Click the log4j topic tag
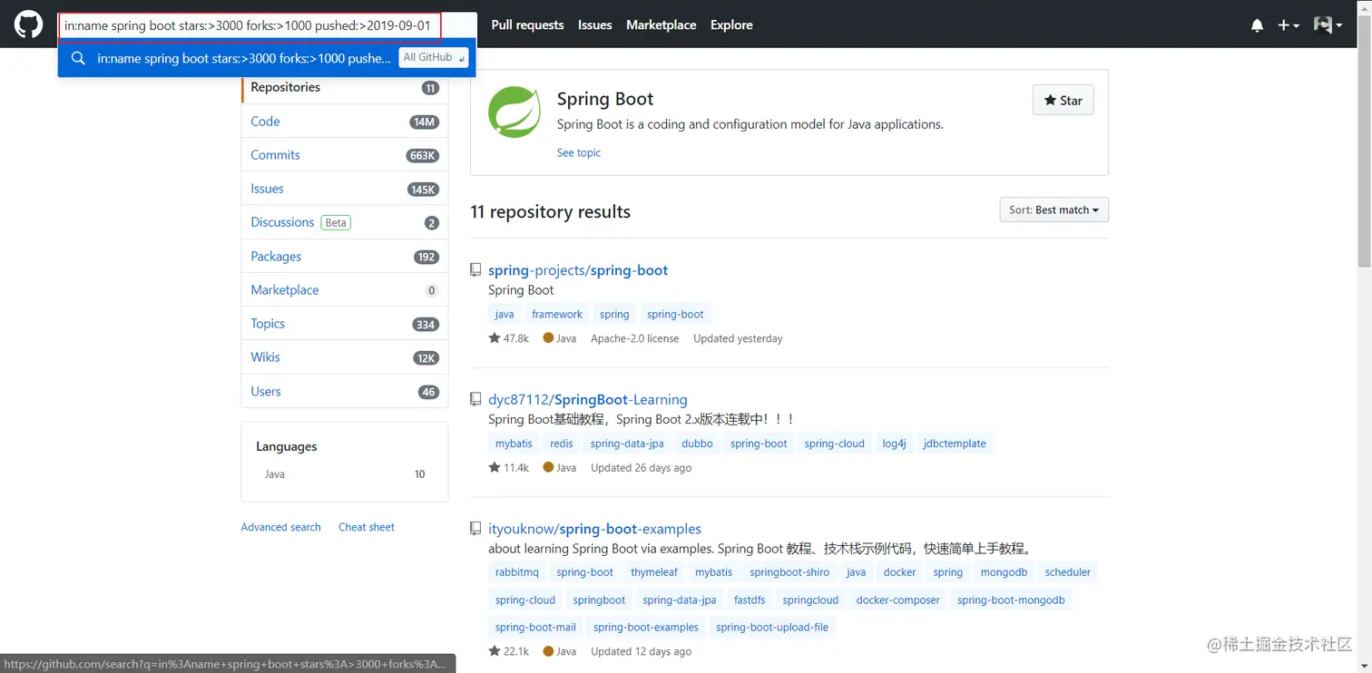Viewport: 1372px width, 673px height. [894, 444]
